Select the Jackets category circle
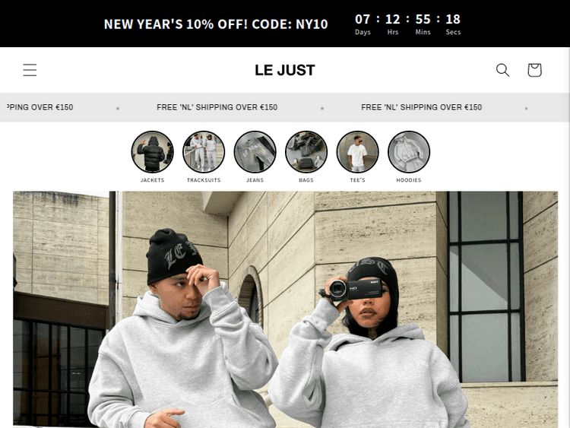Viewport: 570px width, 428px height. point(152,151)
